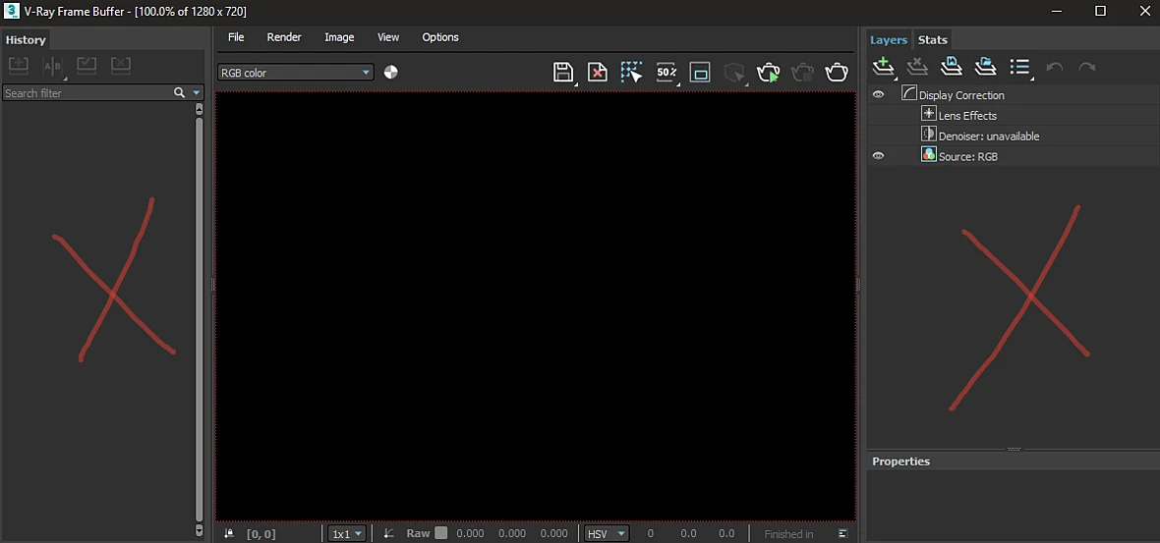Click the Raw label in status bar
This screenshot has height=543, width=1160.
[418, 533]
